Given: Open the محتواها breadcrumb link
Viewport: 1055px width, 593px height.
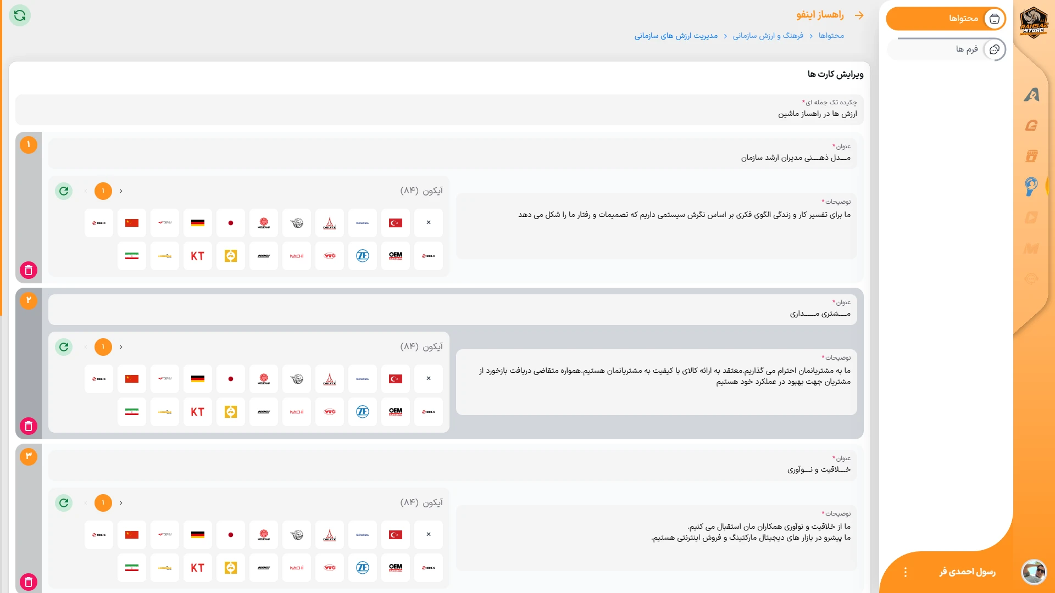Looking at the screenshot, I should tap(831, 36).
